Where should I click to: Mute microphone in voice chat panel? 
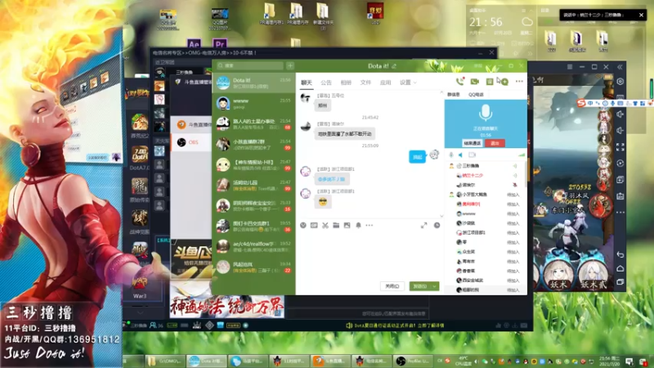tap(451, 155)
